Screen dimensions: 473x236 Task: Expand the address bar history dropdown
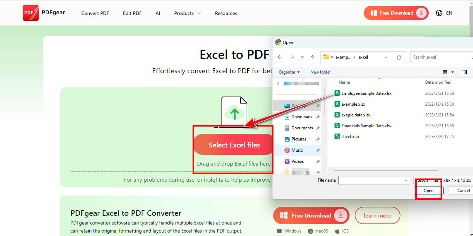coord(386,57)
